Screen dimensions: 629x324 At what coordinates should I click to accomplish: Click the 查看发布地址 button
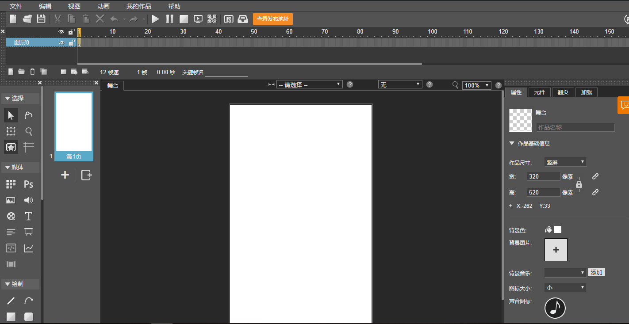pyautogui.click(x=272, y=19)
